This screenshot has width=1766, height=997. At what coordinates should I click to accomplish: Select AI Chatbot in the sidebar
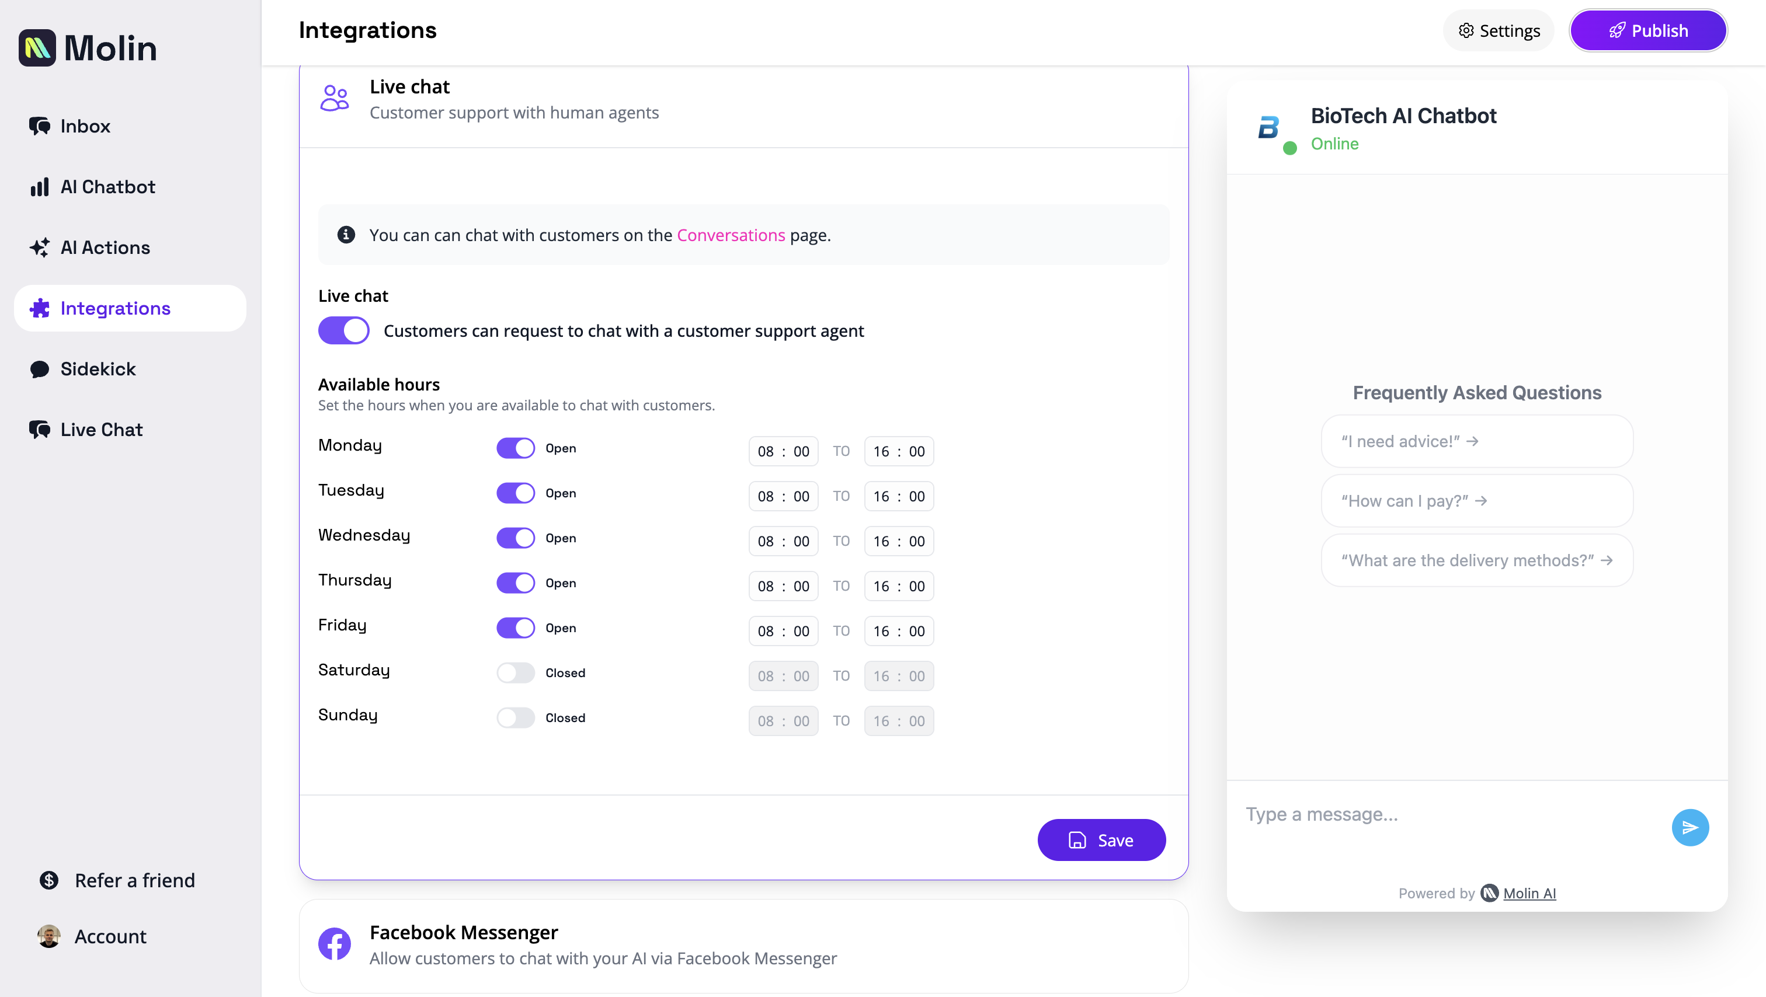tap(107, 186)
